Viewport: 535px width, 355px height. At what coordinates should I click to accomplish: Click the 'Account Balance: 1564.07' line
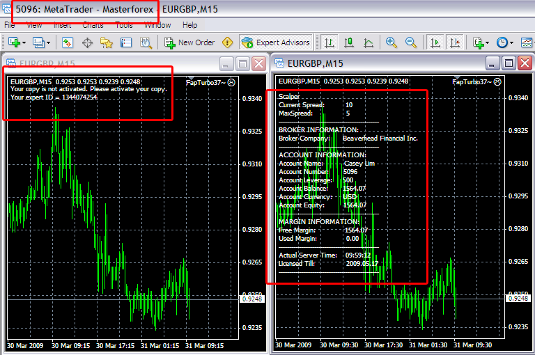click(322, 188)
